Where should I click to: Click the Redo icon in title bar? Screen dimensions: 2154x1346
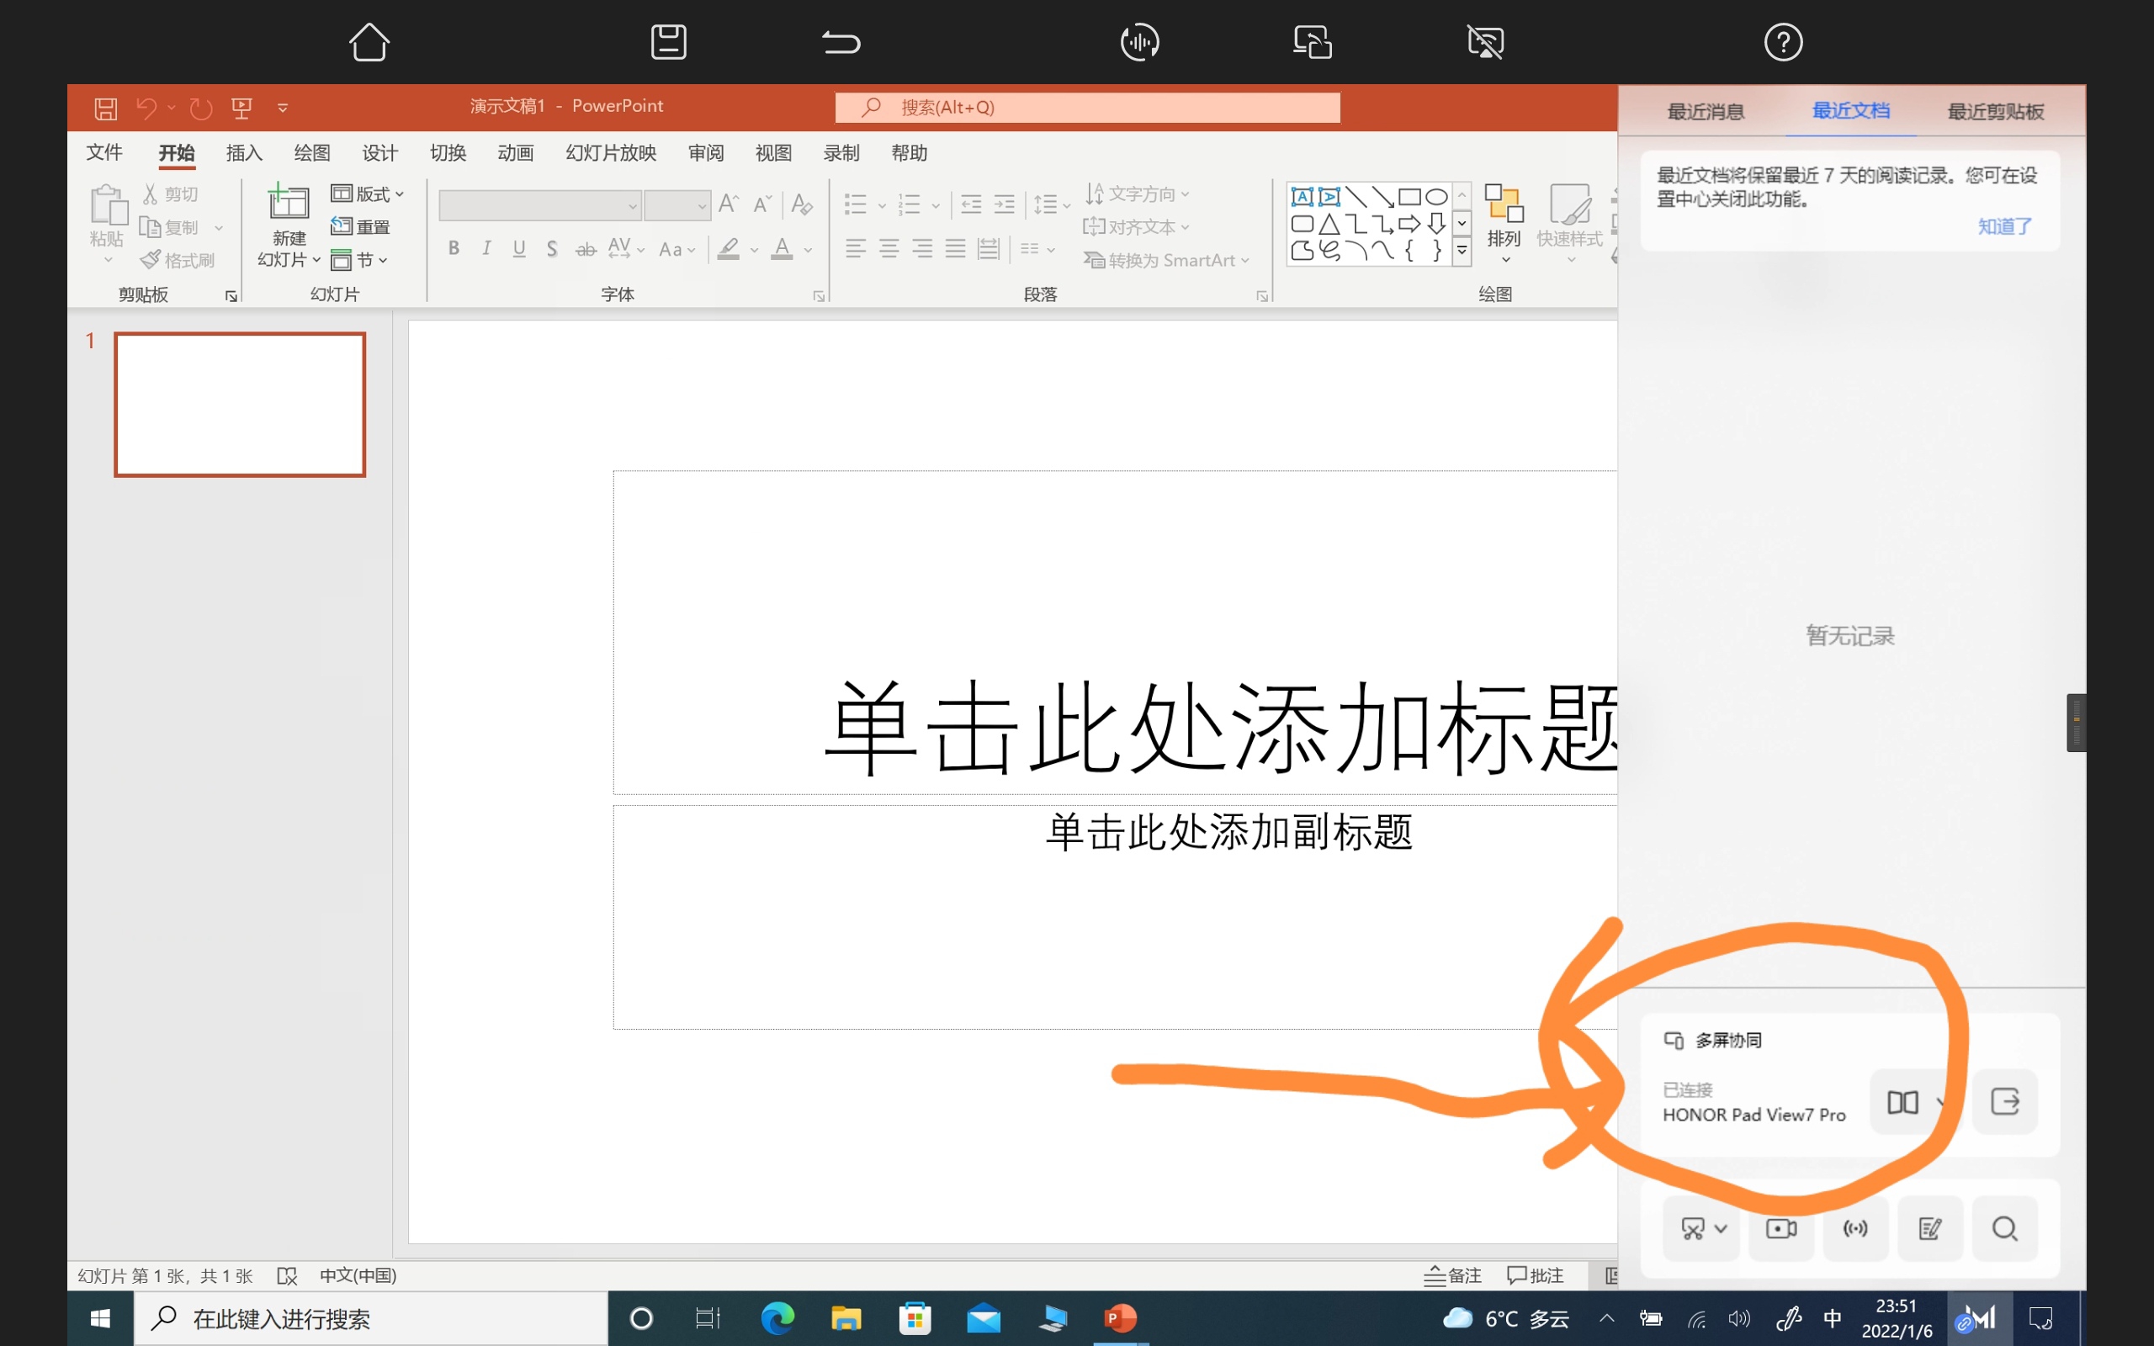201,109
